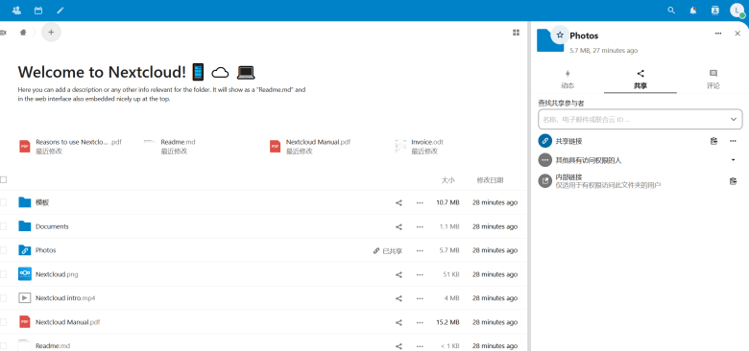Open more actions for Documents folder
The width and height of the screenshot is (749, 351).
pos(420,226)
